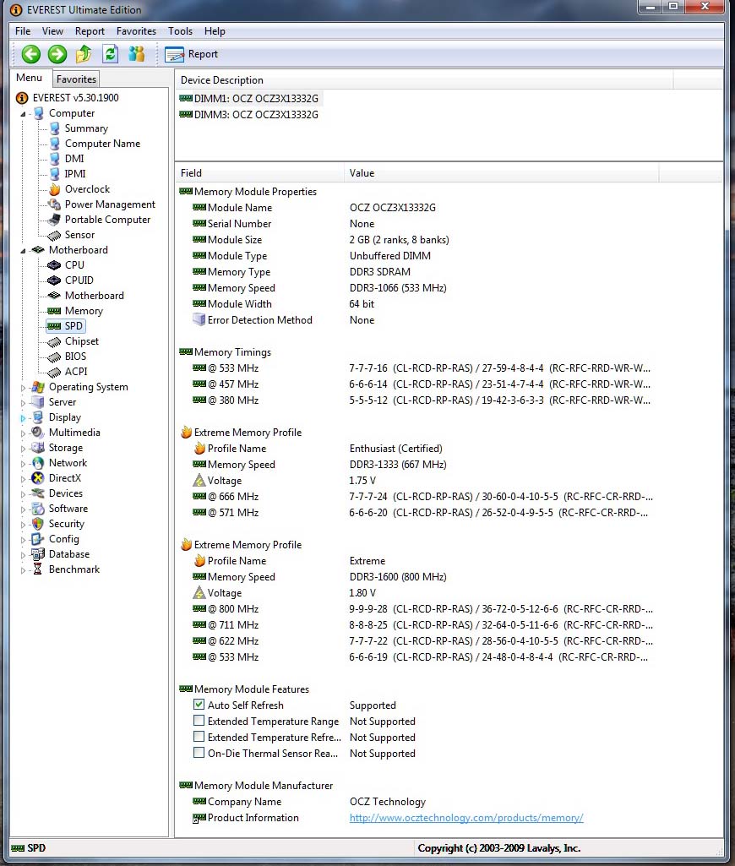Toggle the On-Die Thermal Sensor checkbox
This screenshot has height=866, width=735.
(199, 753)
